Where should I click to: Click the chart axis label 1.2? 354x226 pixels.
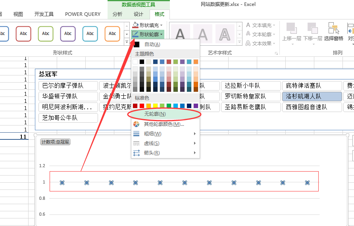tap(42, 166)
